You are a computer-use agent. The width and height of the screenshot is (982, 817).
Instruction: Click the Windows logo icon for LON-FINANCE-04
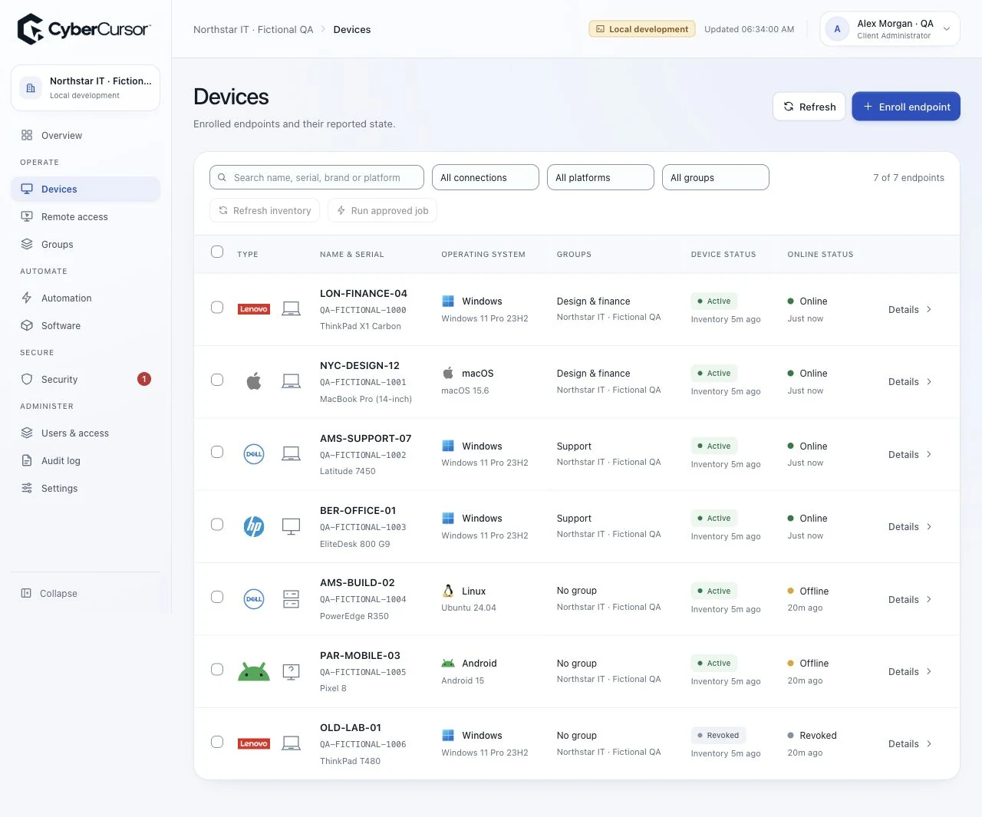pos(448,301)
